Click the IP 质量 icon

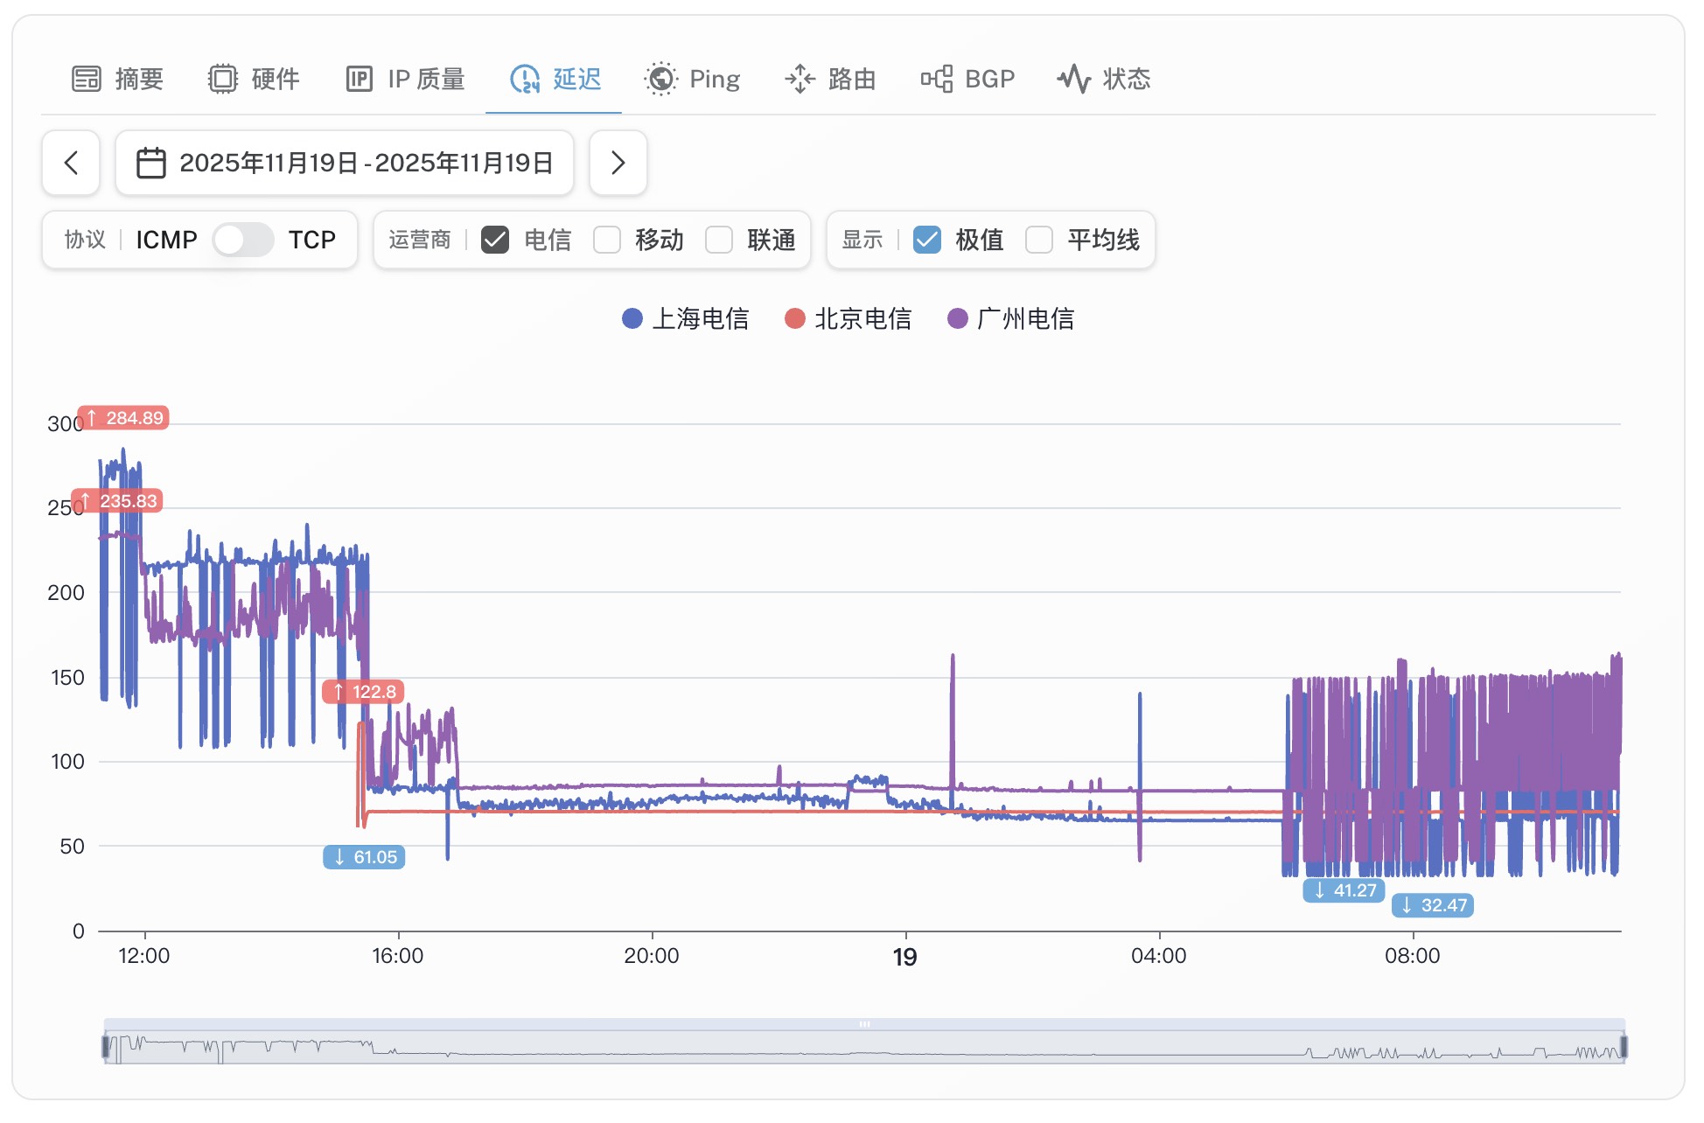(x=359, y=80)
